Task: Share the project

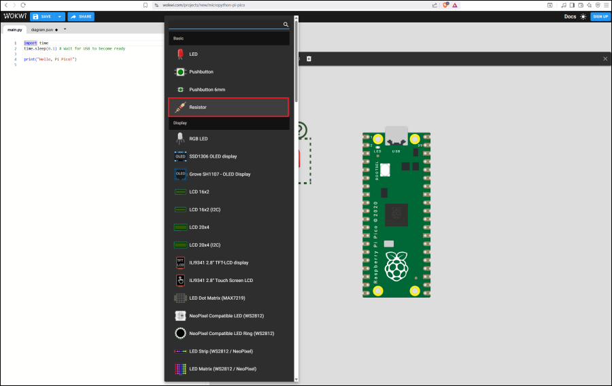Action: tap(81, 16)
